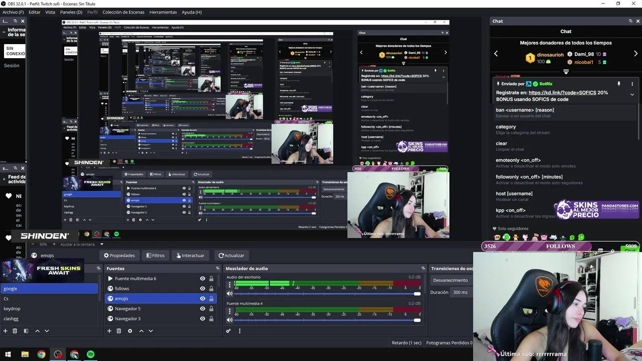Open the Desvanecimiento transition dropdown
Screen dimensions: 642x361
click(451, 280)
